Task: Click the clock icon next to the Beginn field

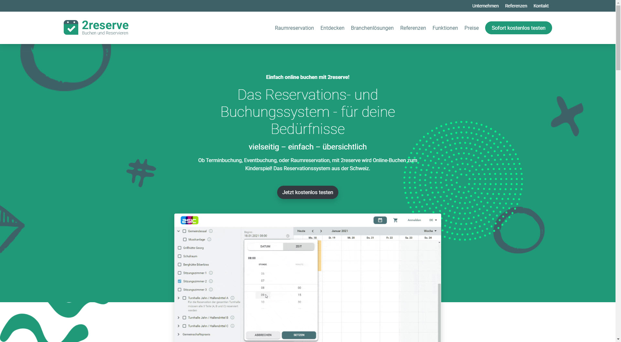Action: point(288,236)
